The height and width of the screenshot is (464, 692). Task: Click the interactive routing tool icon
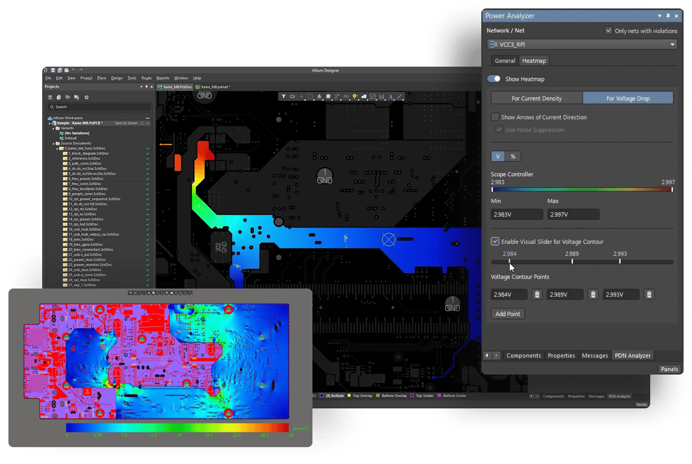pos(337,97)
